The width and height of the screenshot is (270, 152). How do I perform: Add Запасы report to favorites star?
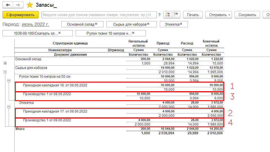click(x=30, y=5)
